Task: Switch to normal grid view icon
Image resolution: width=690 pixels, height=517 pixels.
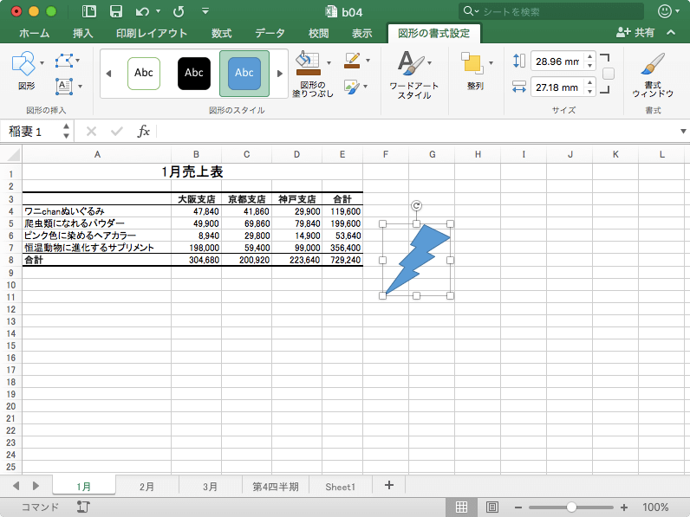Action: click(x=461, y=507)
